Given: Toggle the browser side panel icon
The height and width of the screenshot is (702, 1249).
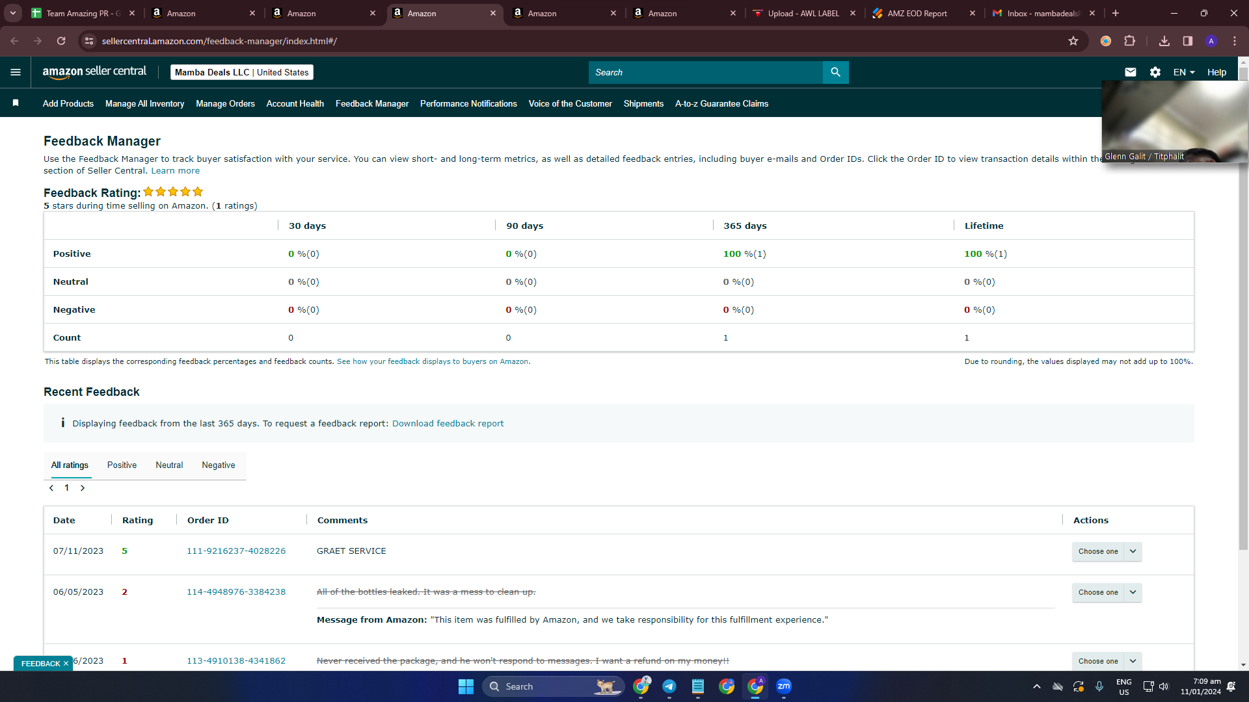Looking at the screenshot, I should 1188,41.
